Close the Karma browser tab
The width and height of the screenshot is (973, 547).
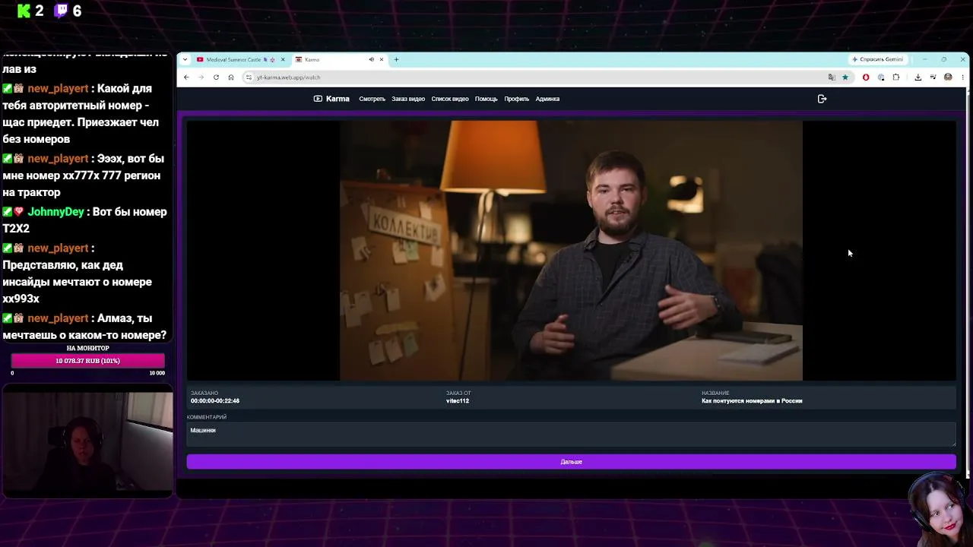pos(382,59)
